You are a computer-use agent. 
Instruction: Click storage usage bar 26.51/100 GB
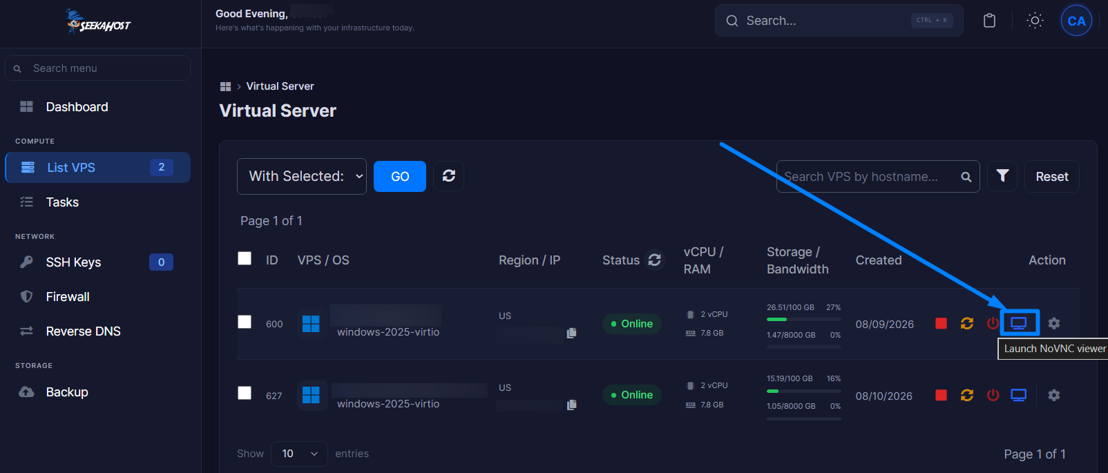tap(803, 320)
